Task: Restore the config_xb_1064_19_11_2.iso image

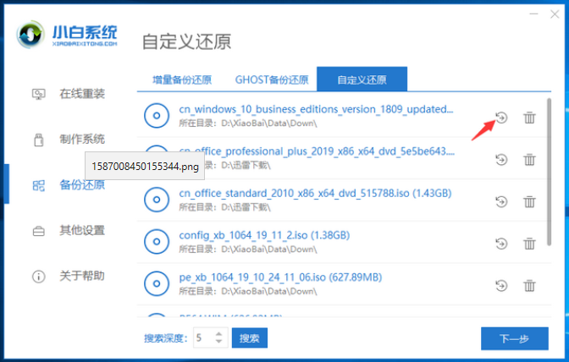Action: click(x=501, y=243)
